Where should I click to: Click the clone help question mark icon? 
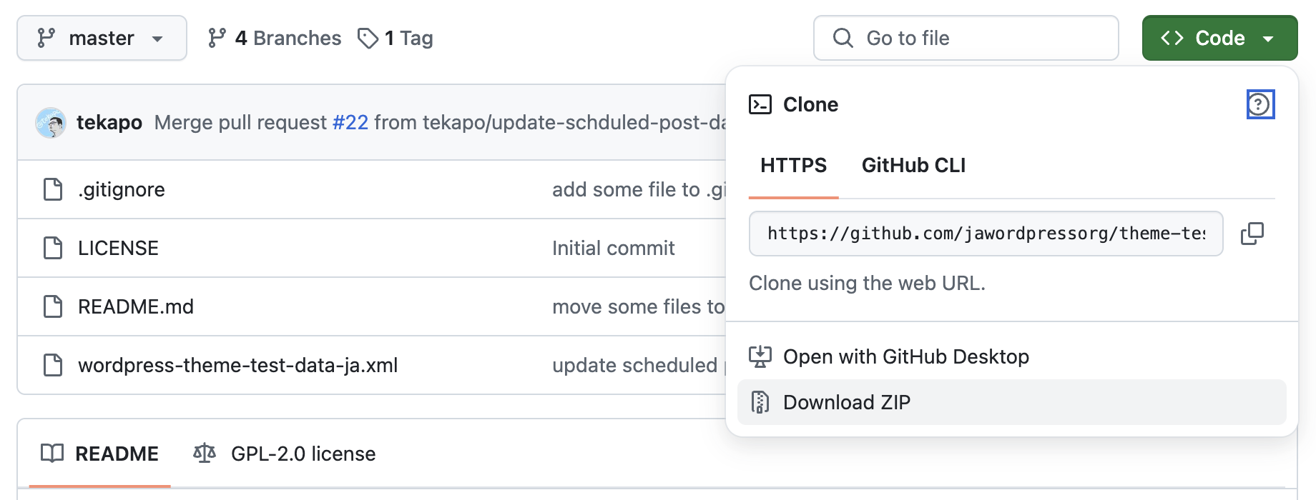coord(1259,105)
